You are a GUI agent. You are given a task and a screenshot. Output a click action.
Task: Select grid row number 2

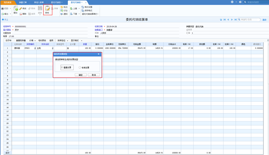coord(8,52)
